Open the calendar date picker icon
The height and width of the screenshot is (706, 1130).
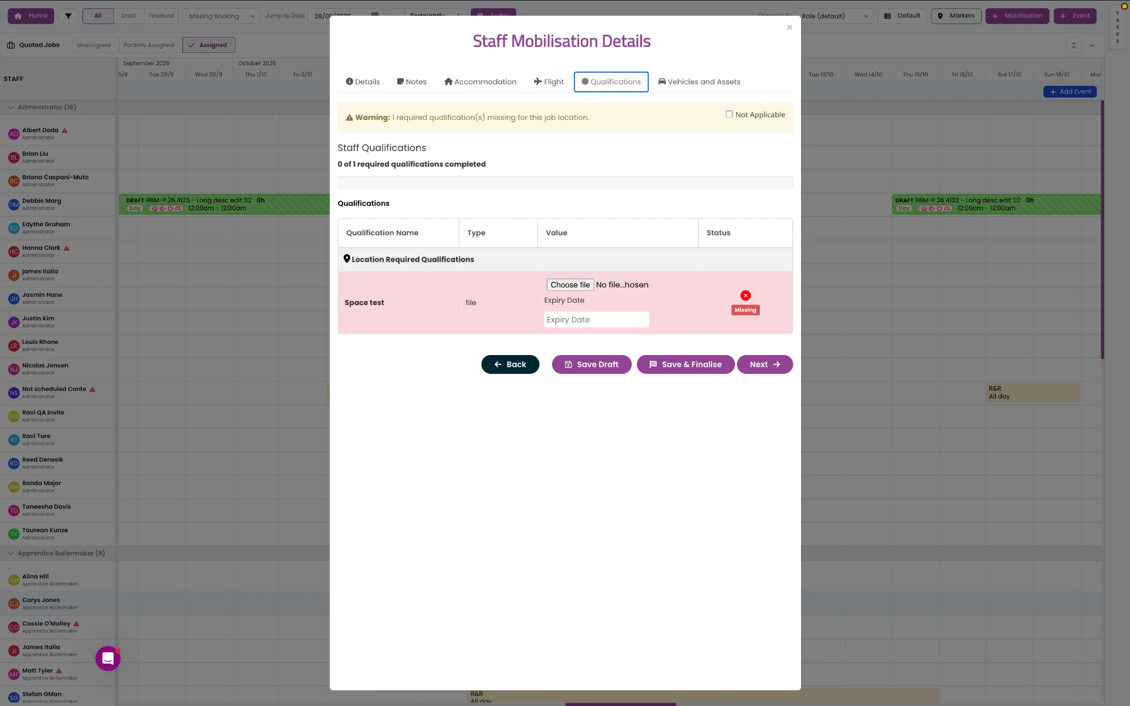point(375,16)
